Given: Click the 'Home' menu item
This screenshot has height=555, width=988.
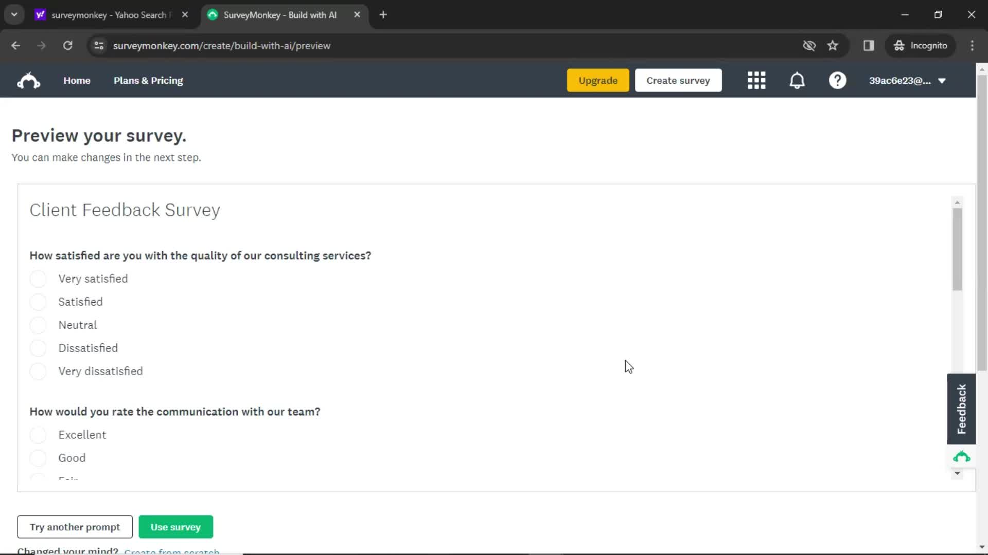Looking at the screenshot, I should [77, 80].
